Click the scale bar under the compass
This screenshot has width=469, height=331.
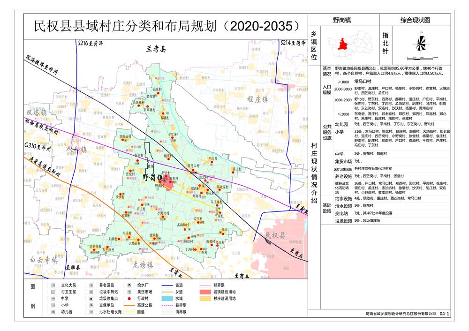click(x=423, y=58)
